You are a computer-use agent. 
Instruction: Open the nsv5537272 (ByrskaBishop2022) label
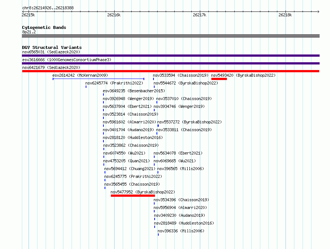tap(189, 122)
